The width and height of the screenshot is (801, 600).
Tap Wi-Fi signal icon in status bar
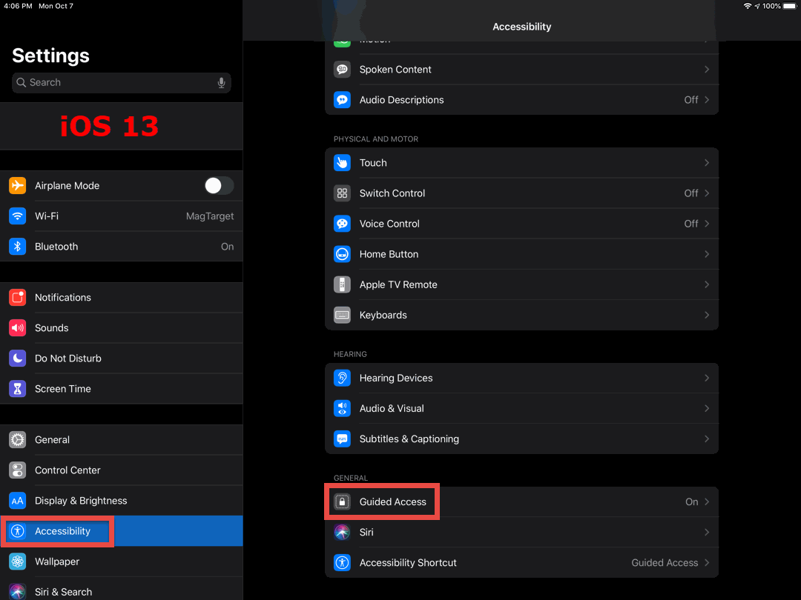(748, 6)
